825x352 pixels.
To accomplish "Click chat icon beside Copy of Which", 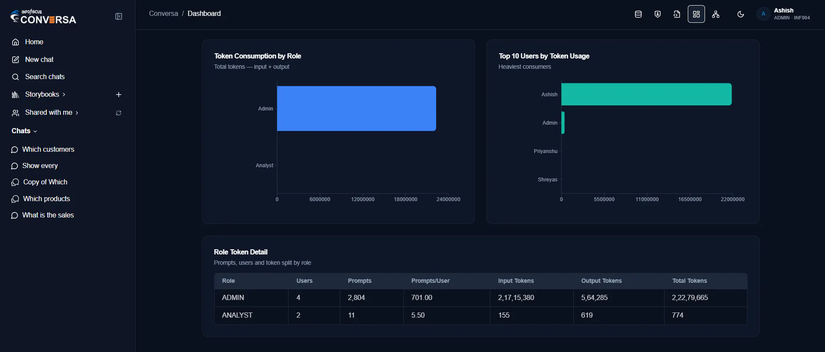I will click(15, 182).
